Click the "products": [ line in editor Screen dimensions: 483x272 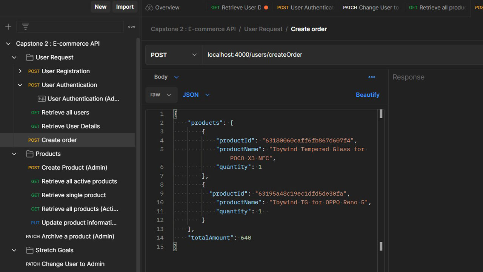[211, 123]
